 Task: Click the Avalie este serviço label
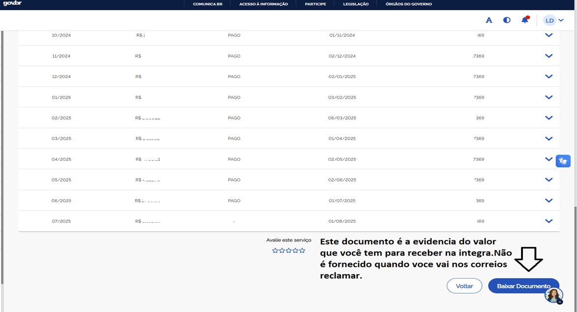coord(289,240)
